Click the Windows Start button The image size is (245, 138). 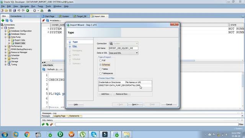tap(5, 135)
